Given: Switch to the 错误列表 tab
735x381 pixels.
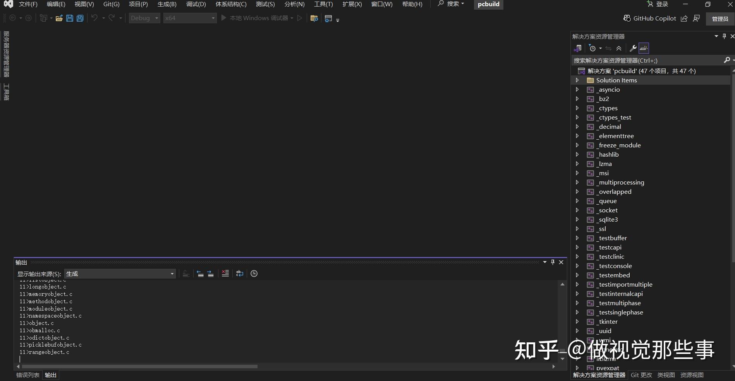Looking at the screenshot, I should click(x=27, y=375).
